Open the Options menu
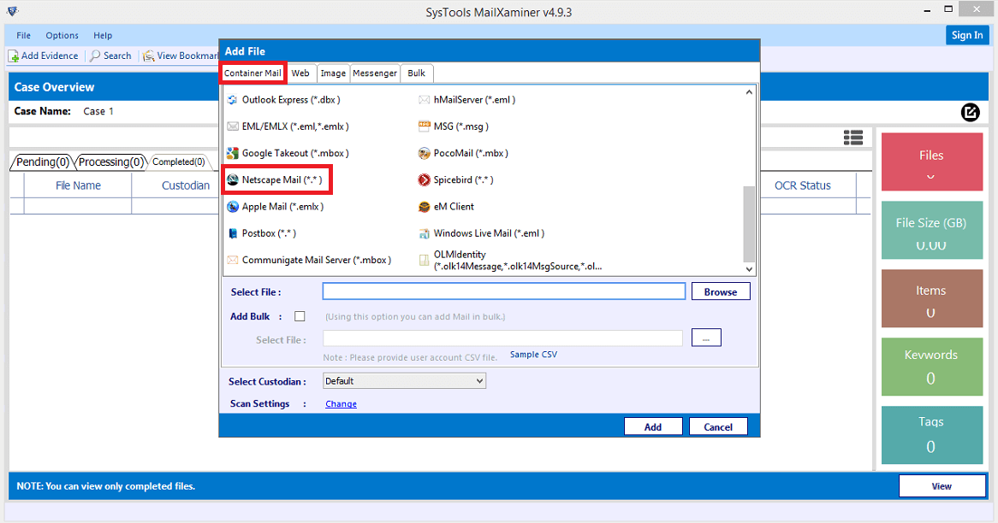 (x=62, y=36)
